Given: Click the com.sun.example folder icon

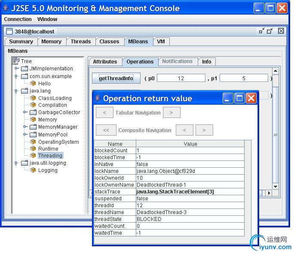Looking at the screenshot, I should pyautogui.click(x=24, y=76).
